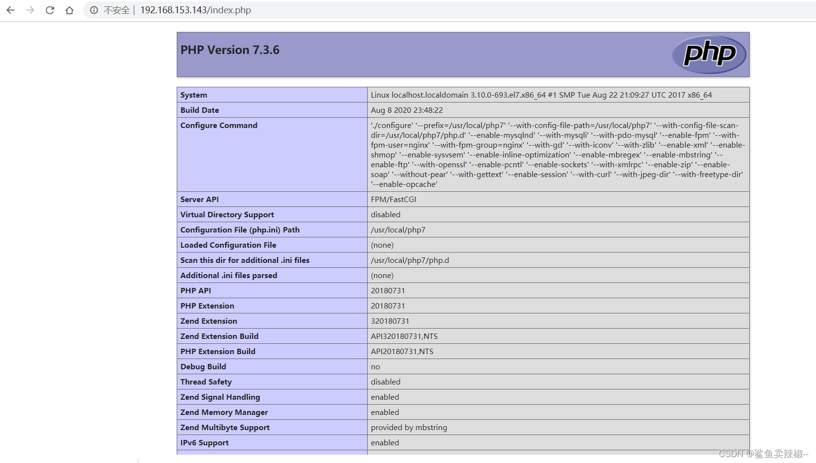This screenshot has height=463, width=816.
Task: Click the site information circle icon
Action: coord(93,10)
